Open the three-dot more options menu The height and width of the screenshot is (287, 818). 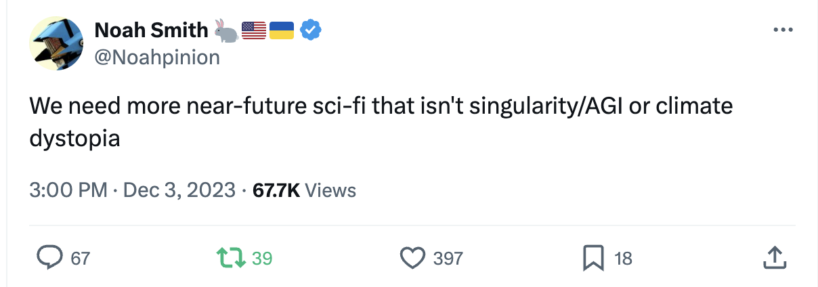pyautogui.click(x=783, y=30)
